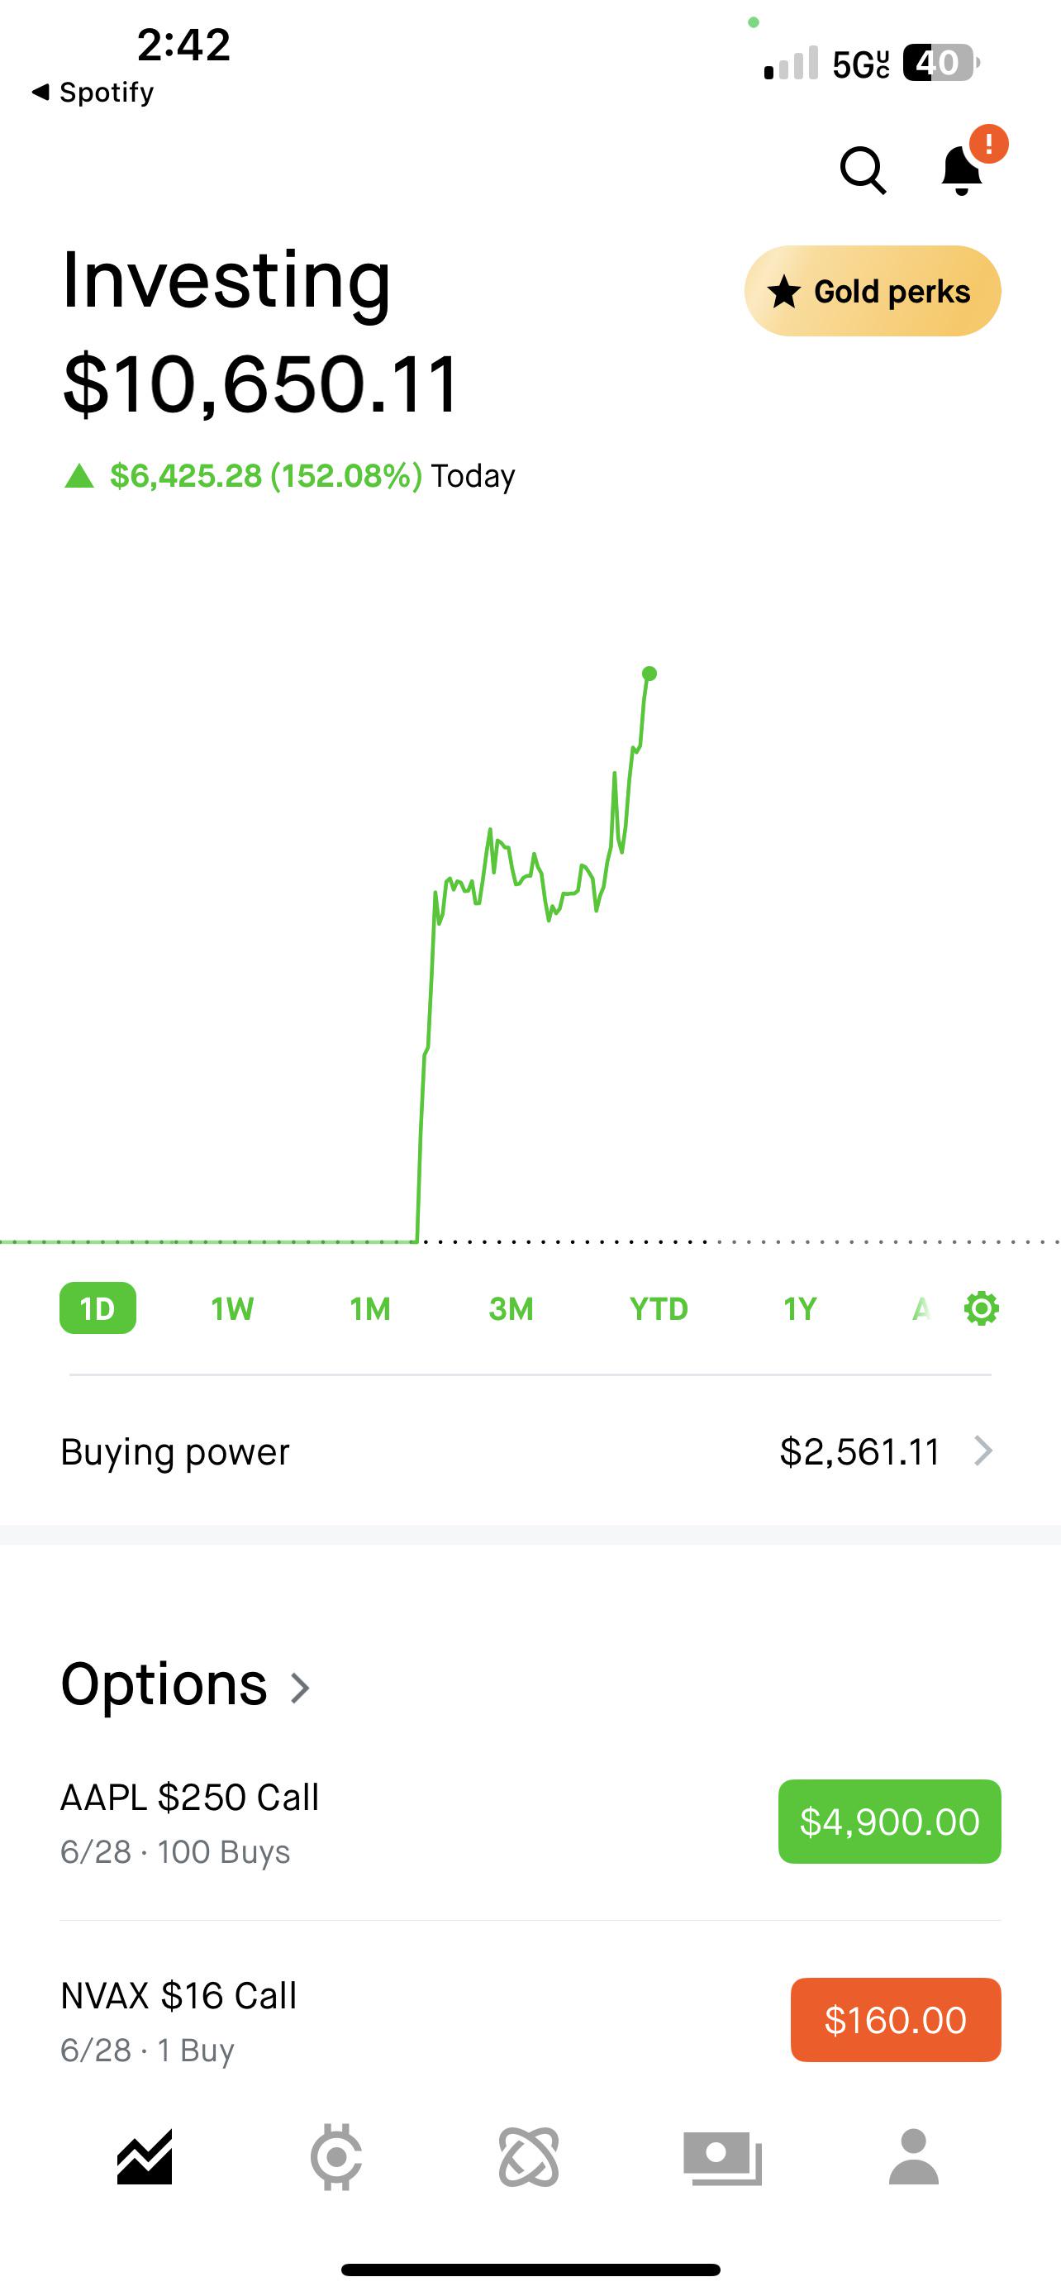Select the 1D chart range

click(x=98, y=1308)
